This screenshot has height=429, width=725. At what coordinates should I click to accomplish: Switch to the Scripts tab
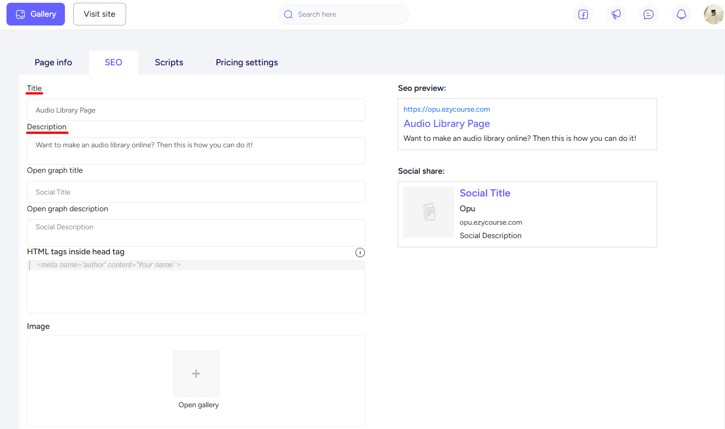pyautogui.click(x=169, y=63)
